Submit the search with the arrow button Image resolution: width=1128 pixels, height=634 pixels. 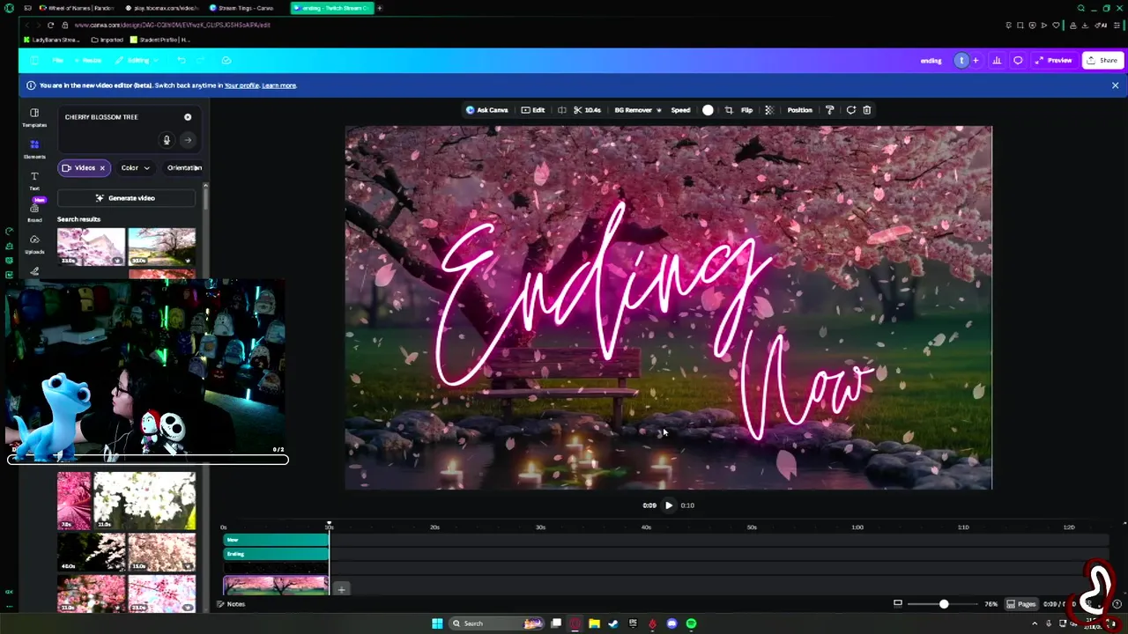[188, 140]
